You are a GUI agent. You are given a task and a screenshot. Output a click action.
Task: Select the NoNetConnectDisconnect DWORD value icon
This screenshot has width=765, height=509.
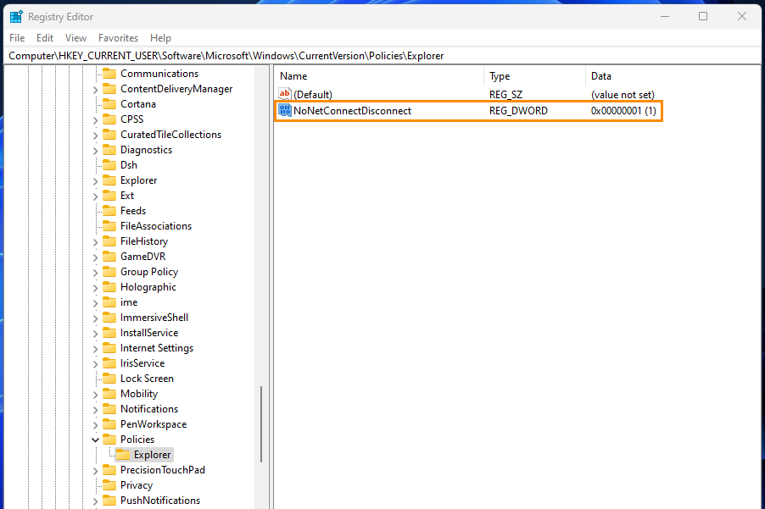[285, 111]
